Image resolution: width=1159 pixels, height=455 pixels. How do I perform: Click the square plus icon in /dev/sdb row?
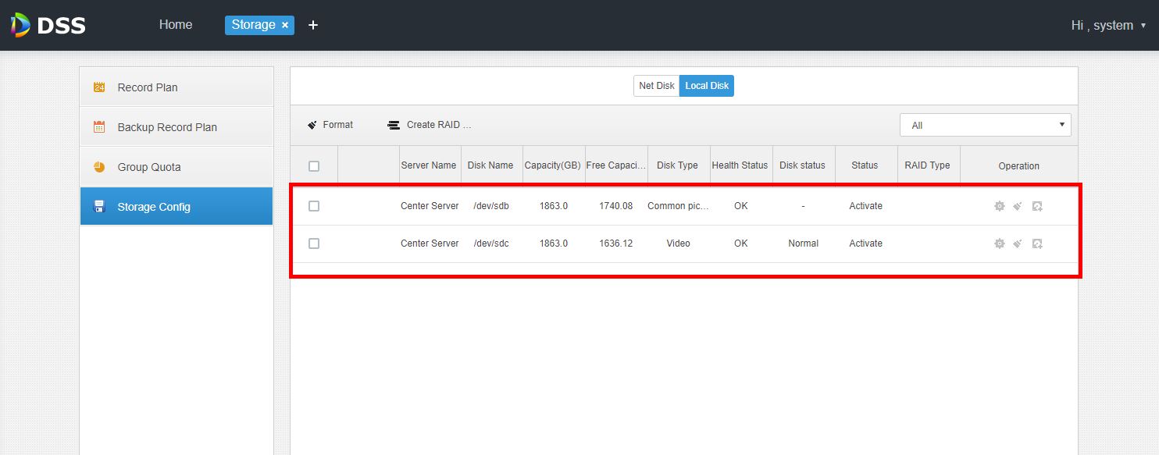pyautogui.click(x=1037, y=206)
